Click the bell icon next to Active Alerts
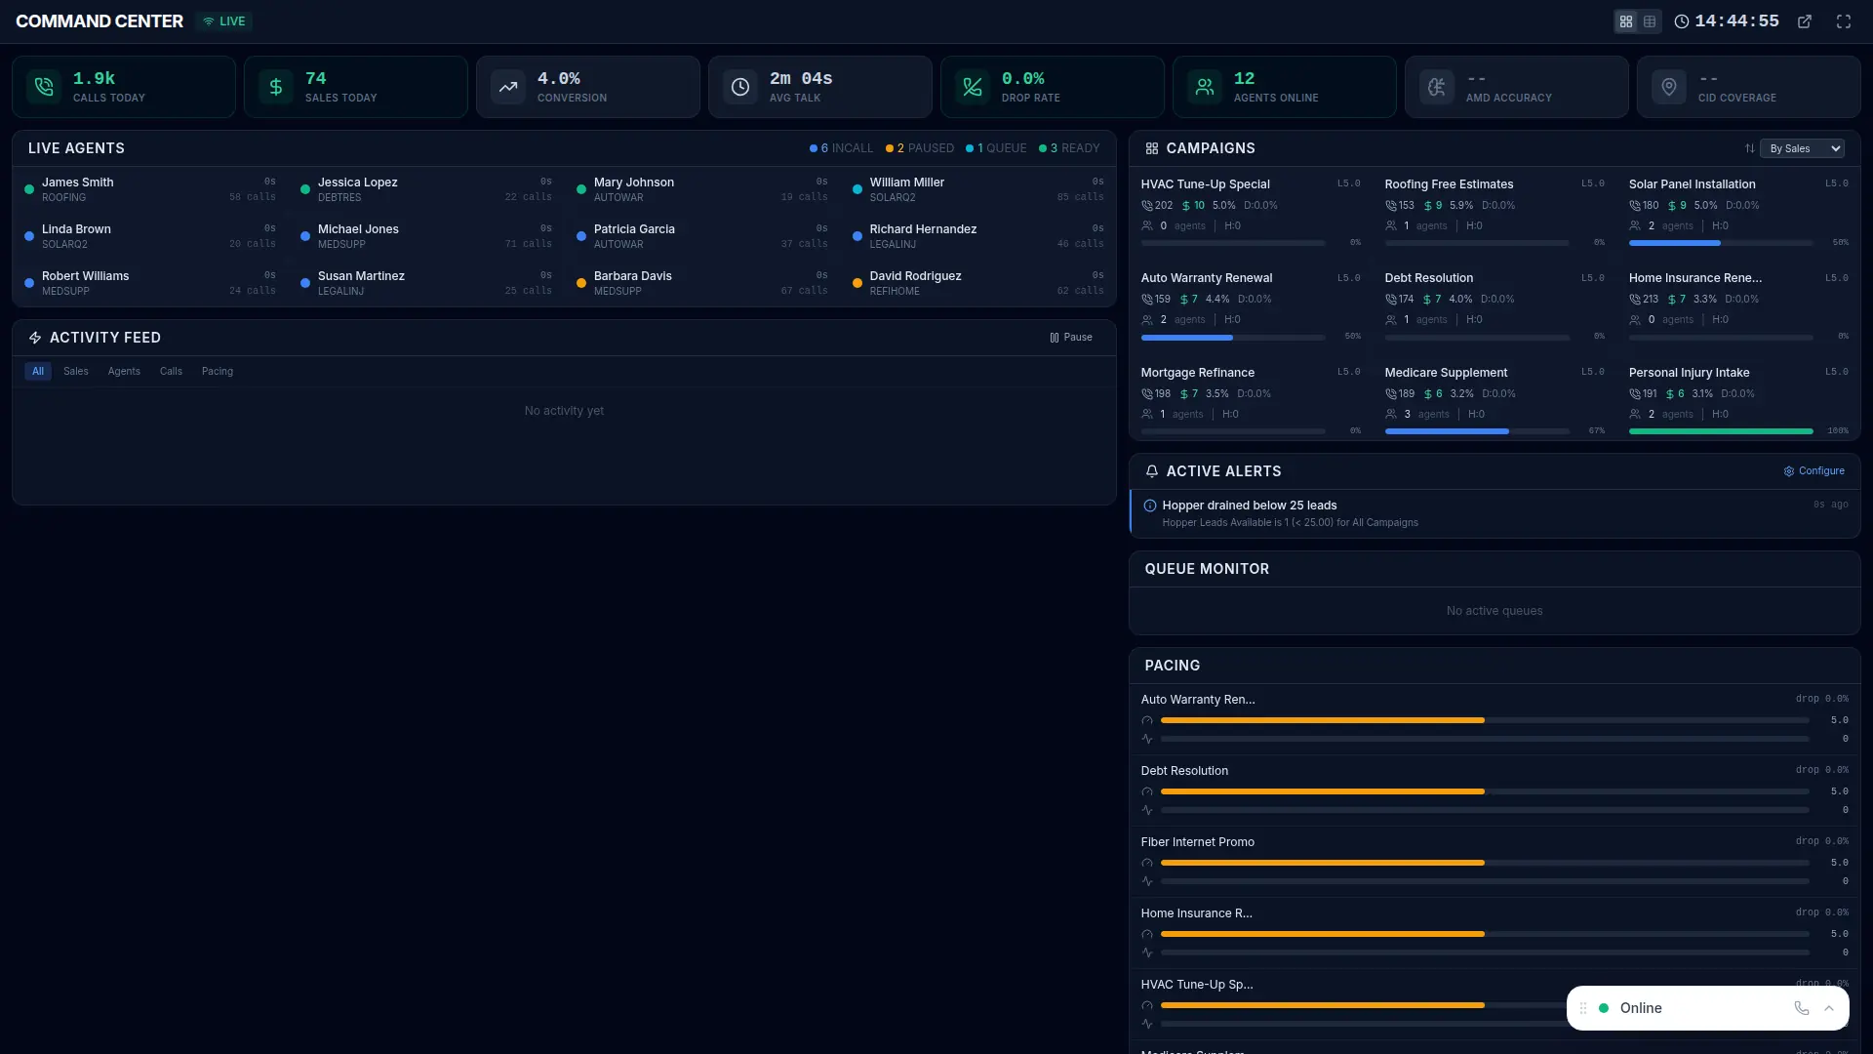Screen dimensions: 1873x1054 pyautogui.click(x=1152, y=471)
